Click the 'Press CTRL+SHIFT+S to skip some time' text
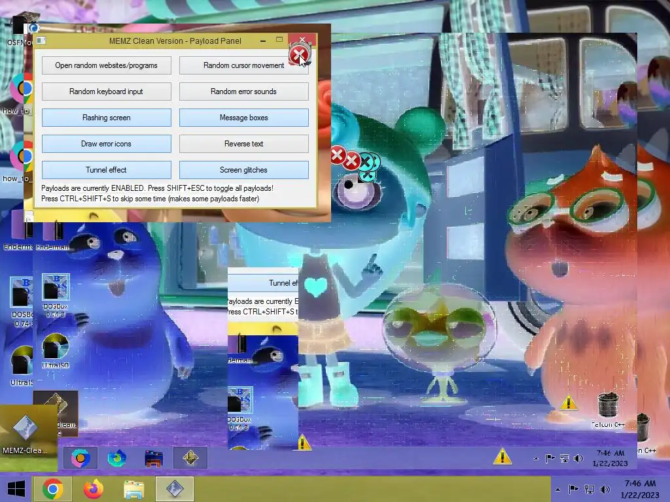670x502 pixels. point(150,199)
